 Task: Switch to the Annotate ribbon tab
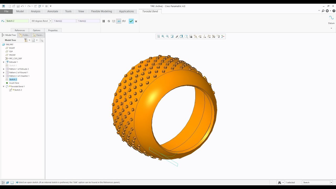pyautogui.click(x=53, y=11)
